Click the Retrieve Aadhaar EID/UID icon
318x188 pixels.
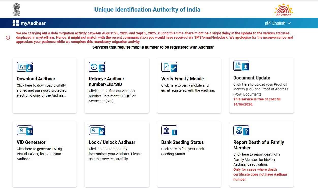97,67
